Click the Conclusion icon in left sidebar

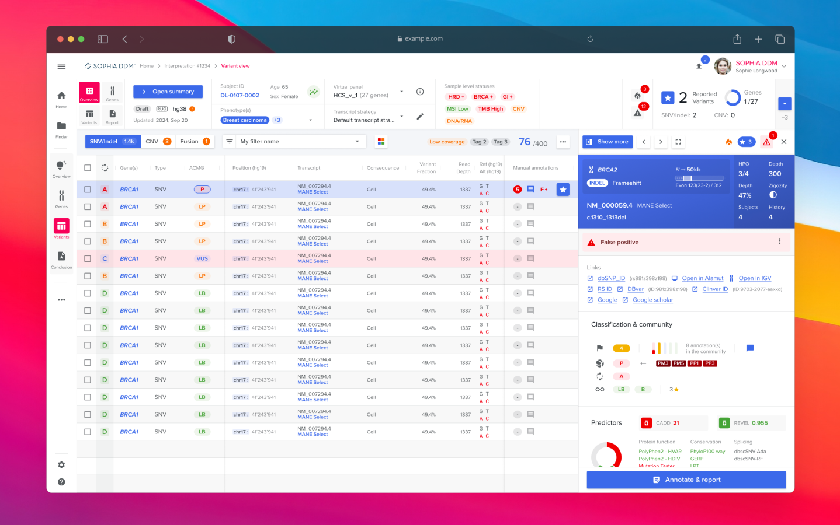point(61,257)
